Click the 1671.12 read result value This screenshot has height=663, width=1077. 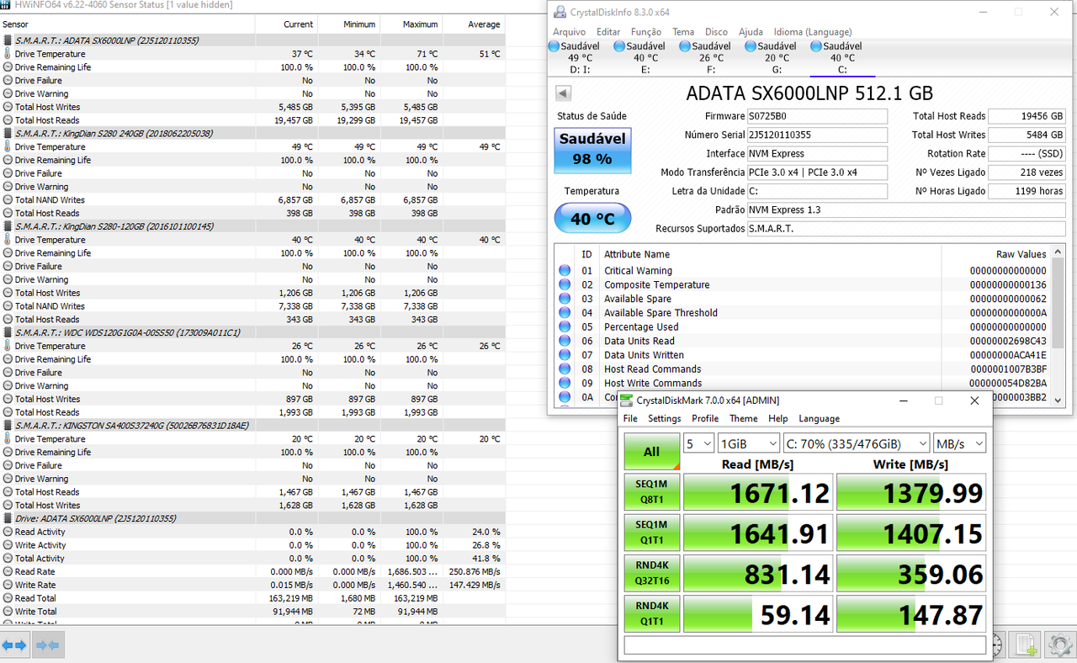(780, 492)
